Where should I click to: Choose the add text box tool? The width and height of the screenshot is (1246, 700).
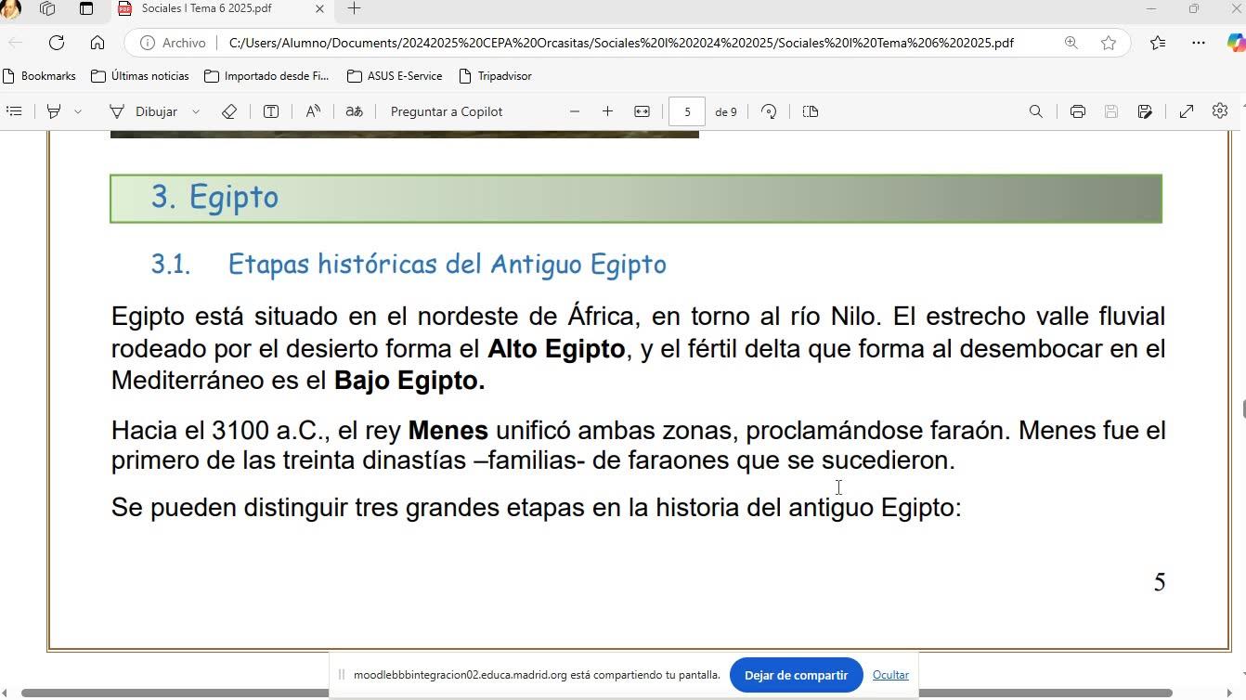pos(271,111)
